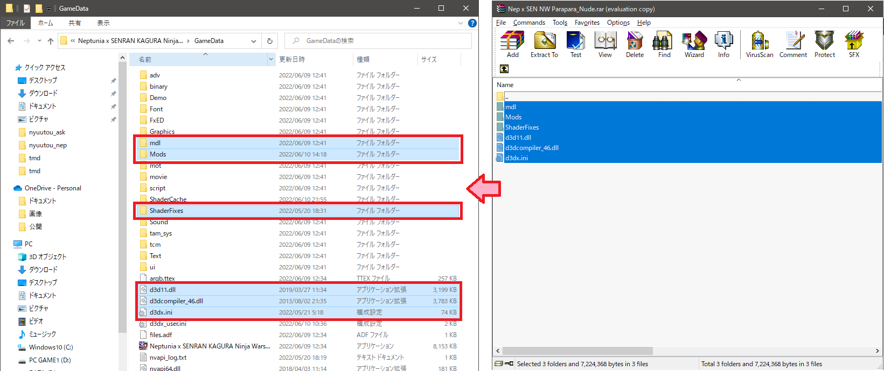This screenshot has height=371, width=884.
Task: Select the files.adf file
Action: tap(297, 335)
